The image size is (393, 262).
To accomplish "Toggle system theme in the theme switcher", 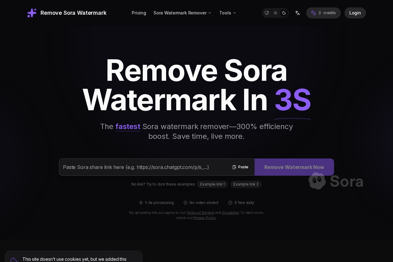I will (267, 13).
